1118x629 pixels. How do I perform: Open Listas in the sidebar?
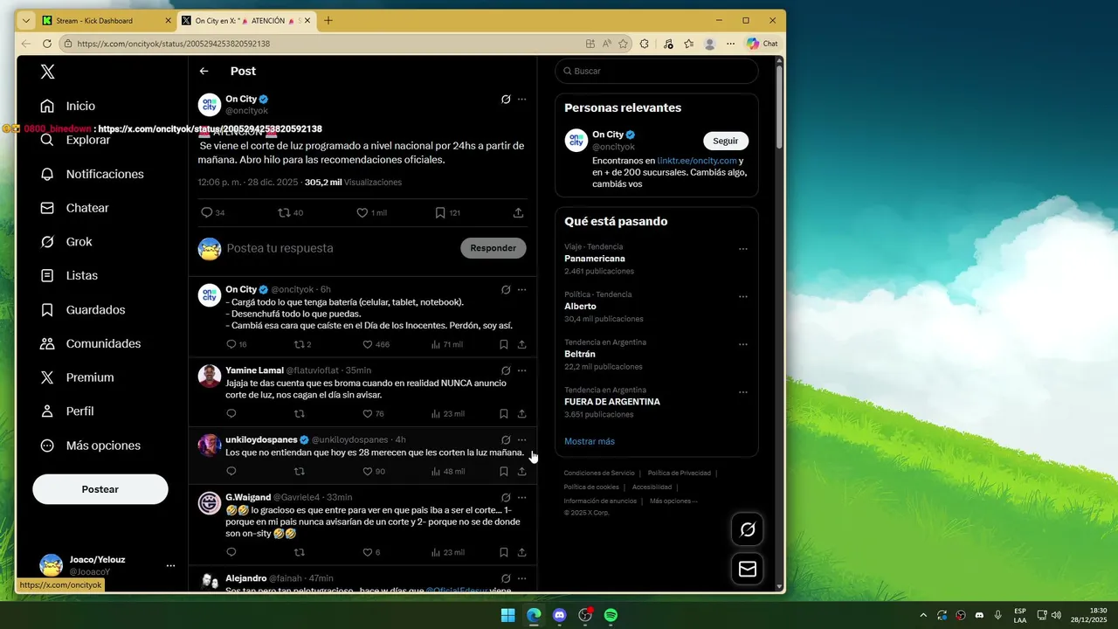click(x=69, y=275)
